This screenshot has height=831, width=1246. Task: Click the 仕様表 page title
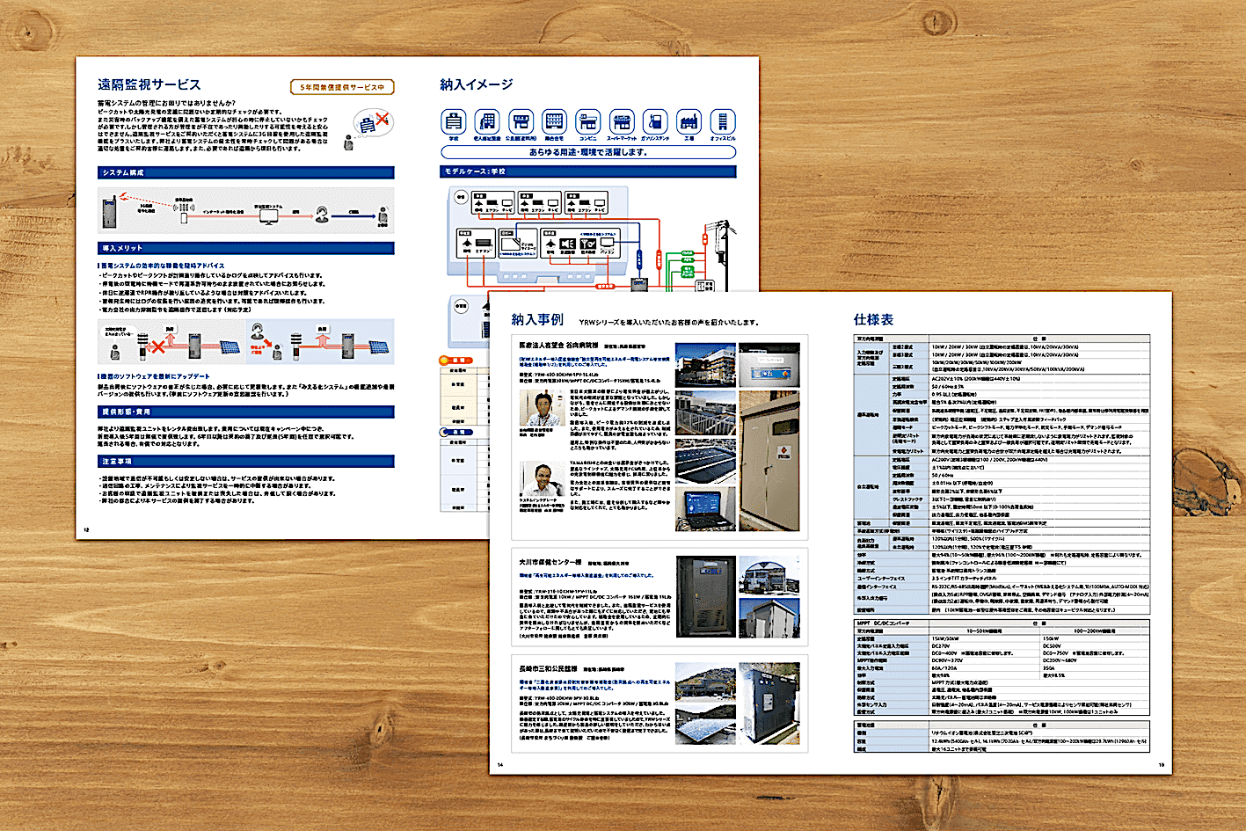(x=873, y=320)
